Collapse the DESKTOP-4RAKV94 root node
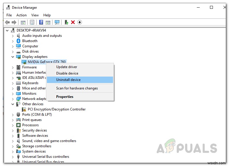This screenshot has height=166, width=229. pos(7,30)
